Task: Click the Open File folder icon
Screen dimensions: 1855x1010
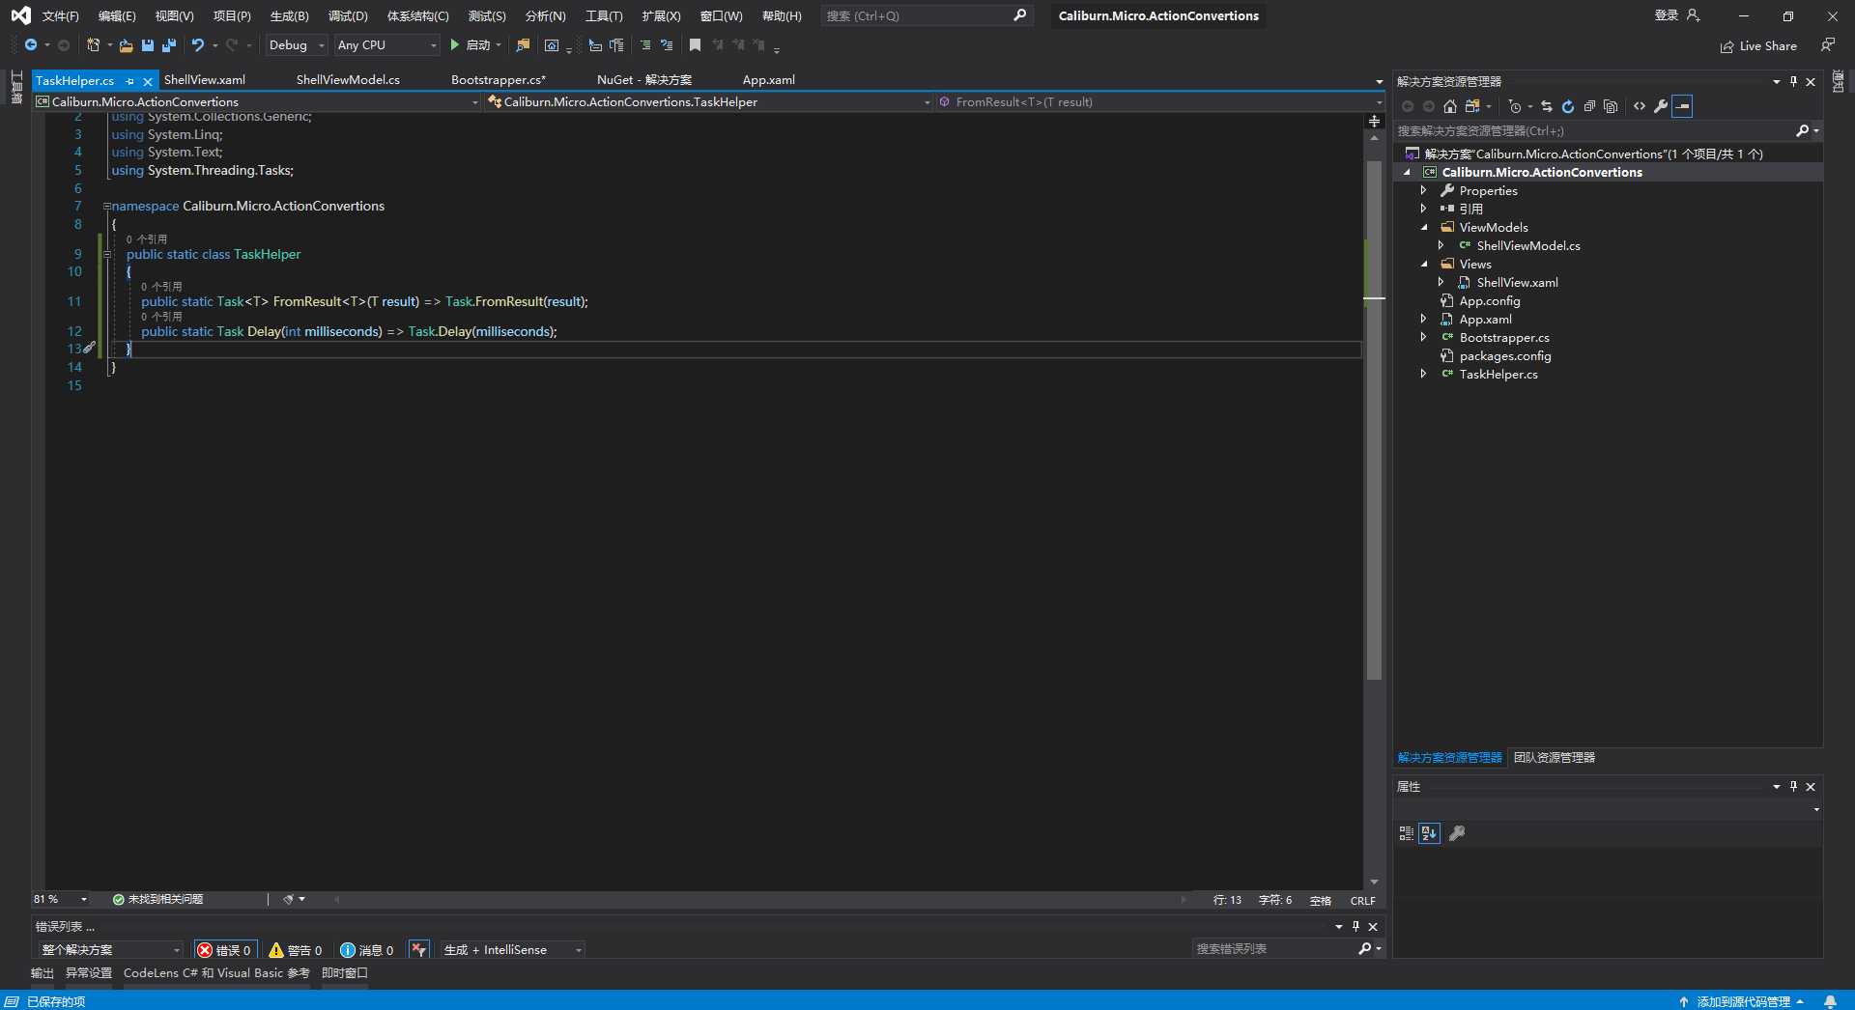Action: pos(126,45)
